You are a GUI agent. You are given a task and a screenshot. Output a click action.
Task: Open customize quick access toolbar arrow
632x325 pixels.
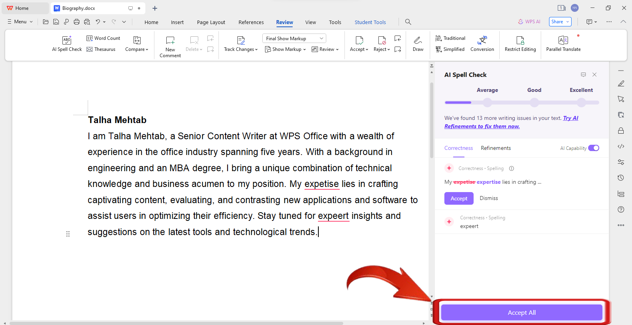click(124, 22)
